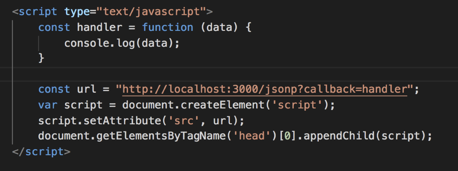Place cursor on the highlighted empty line
The height and width of the screenshot is (171, 458).
[x=232, y=74]
